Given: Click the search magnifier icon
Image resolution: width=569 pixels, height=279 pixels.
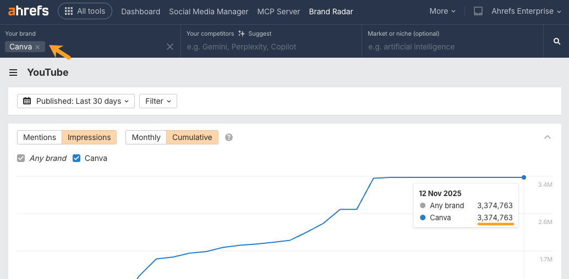Looking at the screenshot, I should click(556, 41).
